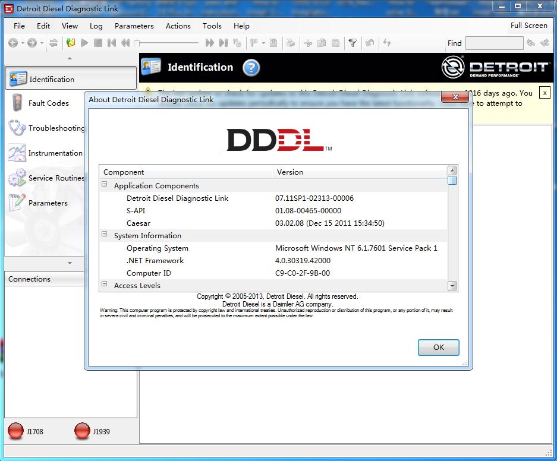Viewport: 557px width, 461px height.
Task: Click the open log file icon
Action: click(71, 43)
